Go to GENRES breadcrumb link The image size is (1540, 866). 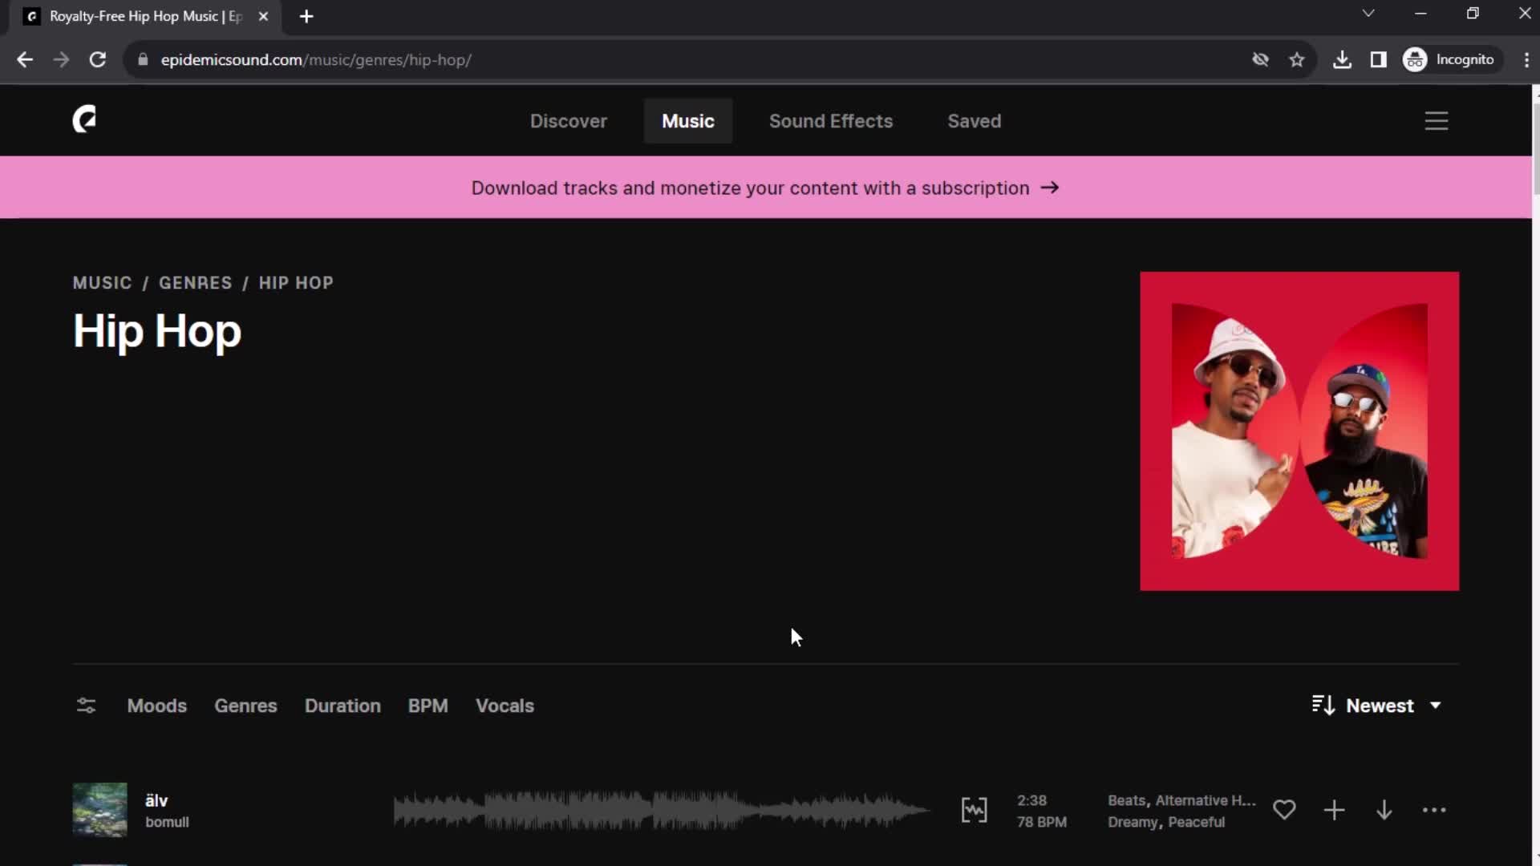pyautogui.click(x=195, y=283)
